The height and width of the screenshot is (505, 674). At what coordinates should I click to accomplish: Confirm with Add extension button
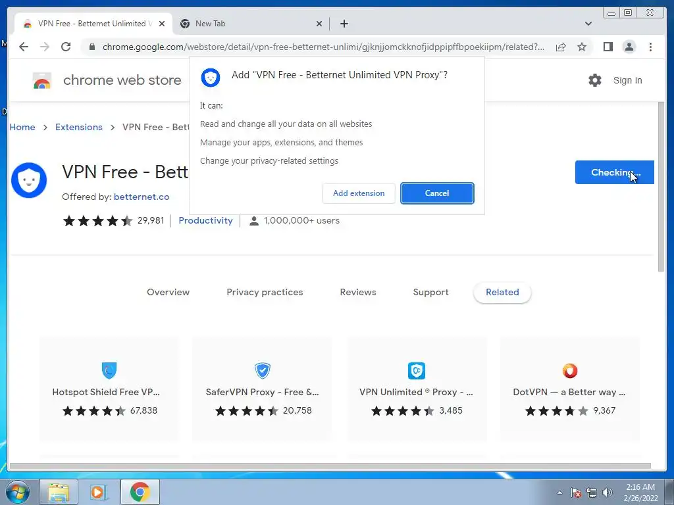point(359,193)
